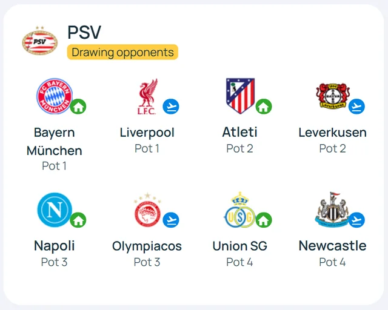Click the away plane badge on Newcastle
The height and width of the screenshot is (310, 388).
pos(356,220)
